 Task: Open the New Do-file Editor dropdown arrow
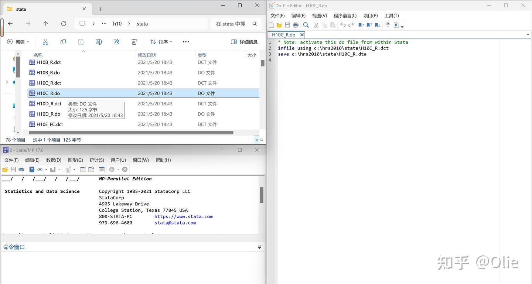(74, 170)
